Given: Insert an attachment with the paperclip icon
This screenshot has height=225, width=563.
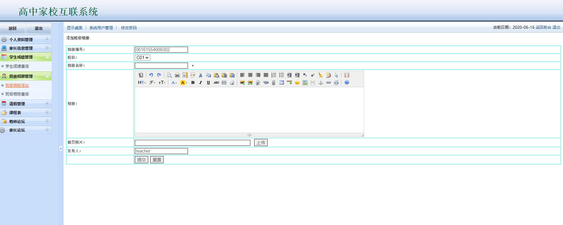Looking at the screenshot, I should [273, 82].
